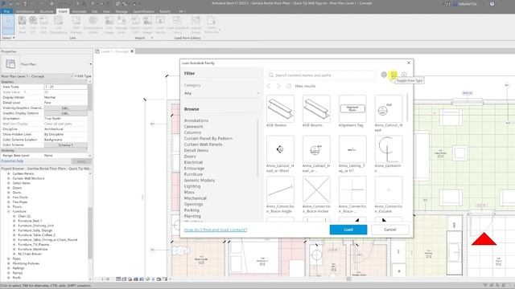This screenshot has width=515, height=289.
Task: Click the Link CAD ribbon icon
Action: point(43,25)
